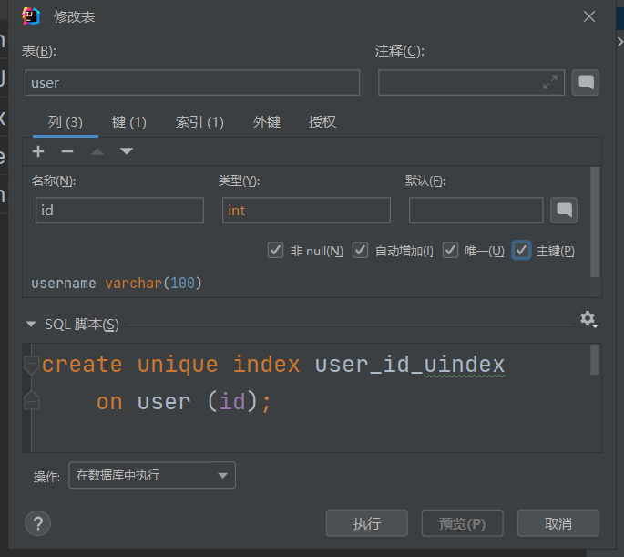Open help with question mark button

point(38,523)
